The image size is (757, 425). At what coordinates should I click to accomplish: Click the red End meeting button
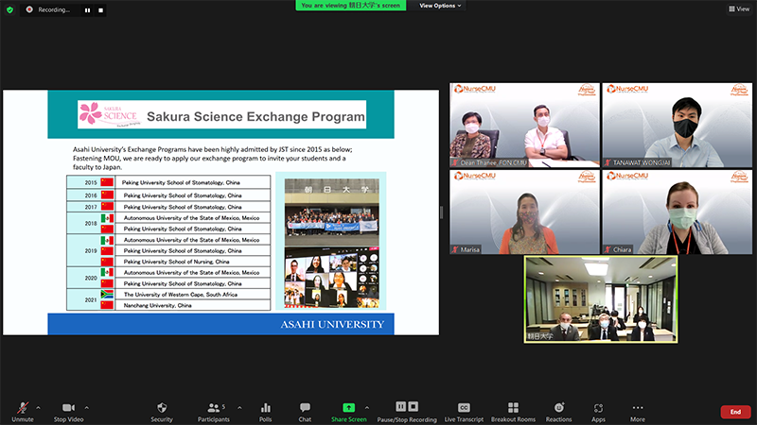pos(735,412)
